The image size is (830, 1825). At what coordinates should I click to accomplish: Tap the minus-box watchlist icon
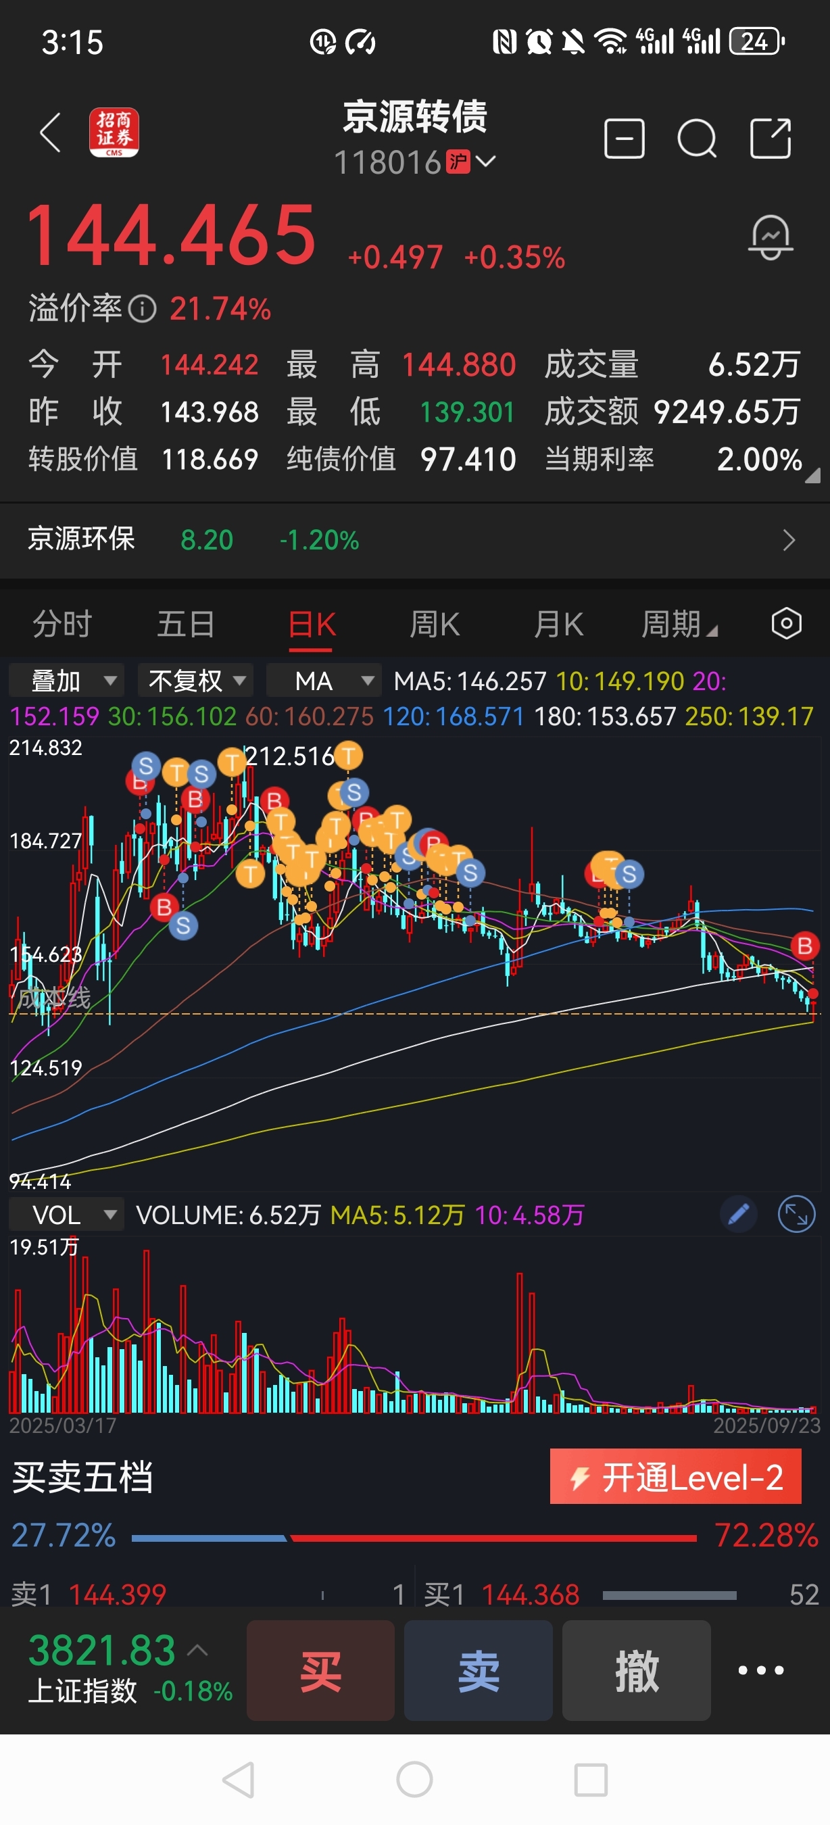click(624, 138)
